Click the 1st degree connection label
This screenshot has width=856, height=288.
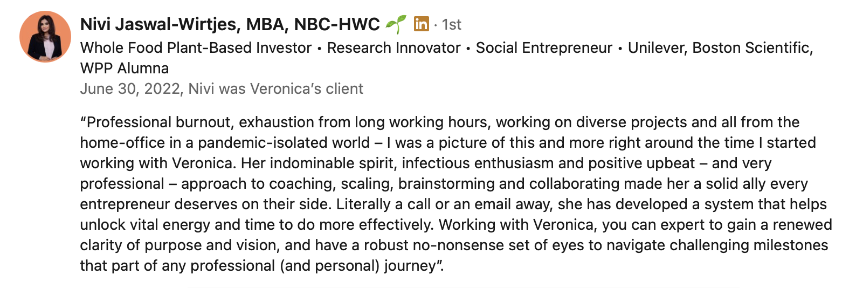(451, 25)
